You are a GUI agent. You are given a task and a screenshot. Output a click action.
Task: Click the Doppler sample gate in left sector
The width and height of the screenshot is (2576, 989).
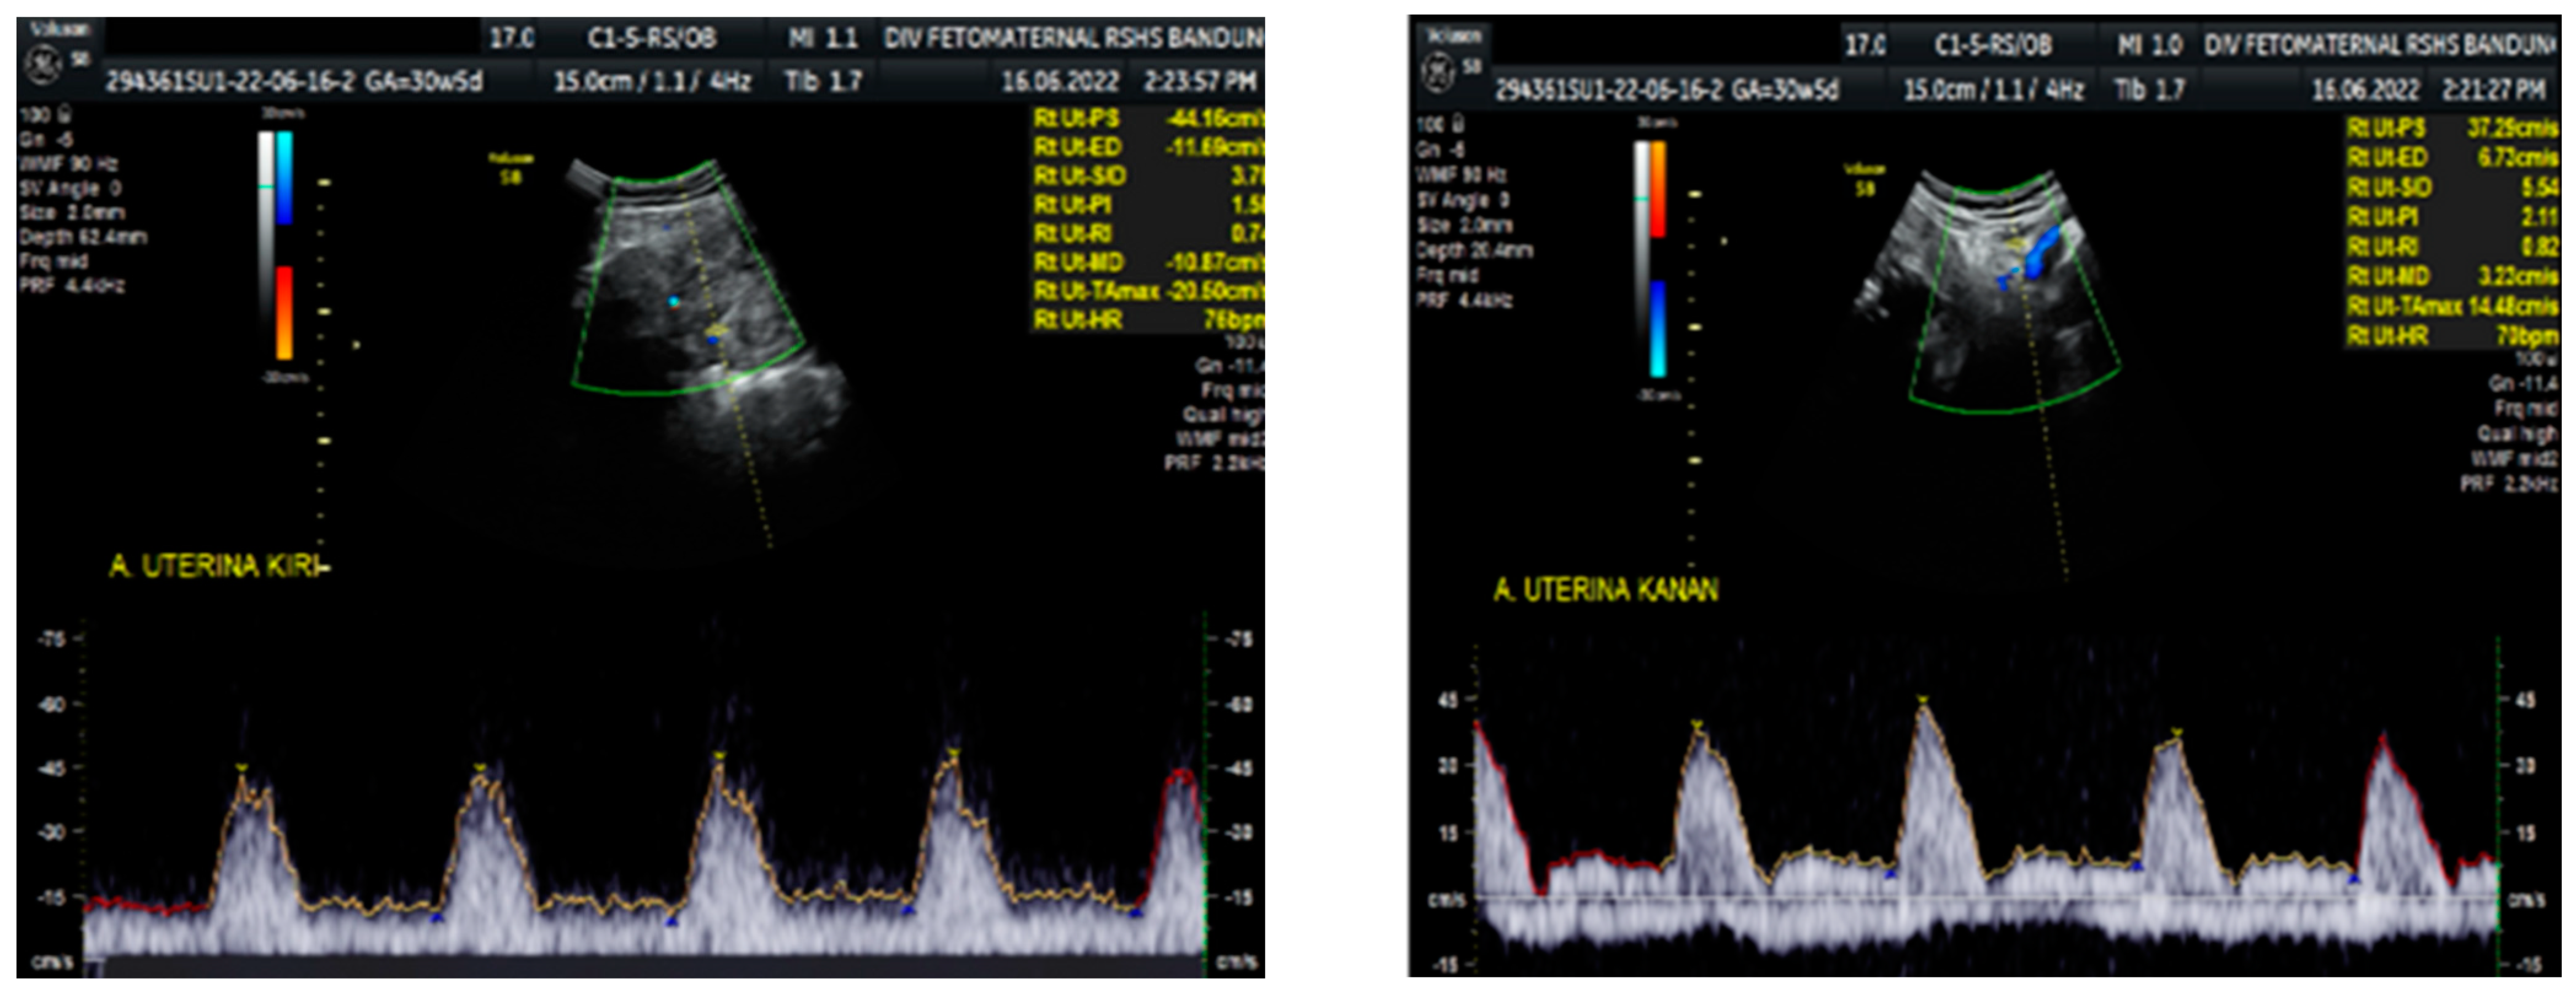[x=716, y=331]
